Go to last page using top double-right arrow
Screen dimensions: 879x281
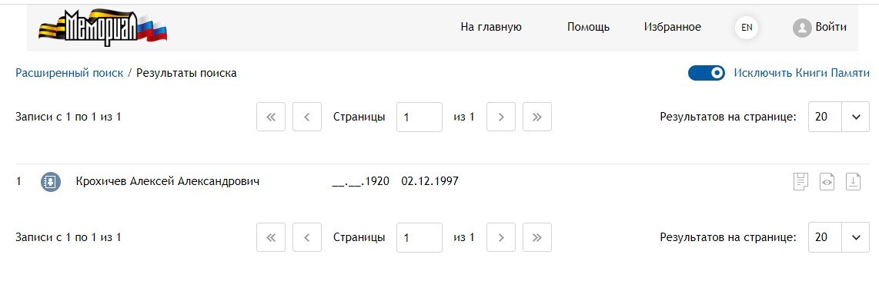(x=537, y=117)
